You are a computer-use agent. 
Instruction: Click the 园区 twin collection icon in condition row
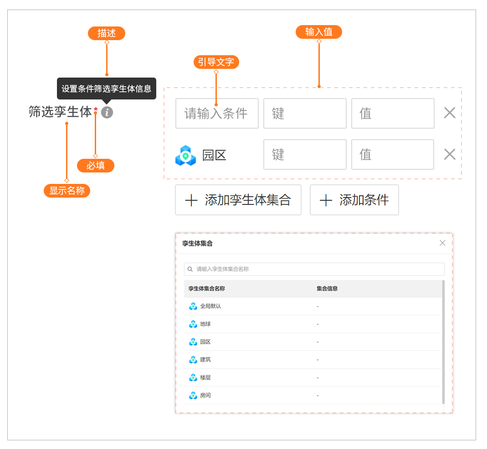185,156
